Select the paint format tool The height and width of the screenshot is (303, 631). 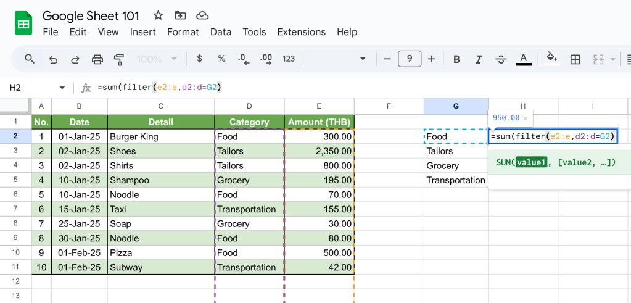[118, 60]
